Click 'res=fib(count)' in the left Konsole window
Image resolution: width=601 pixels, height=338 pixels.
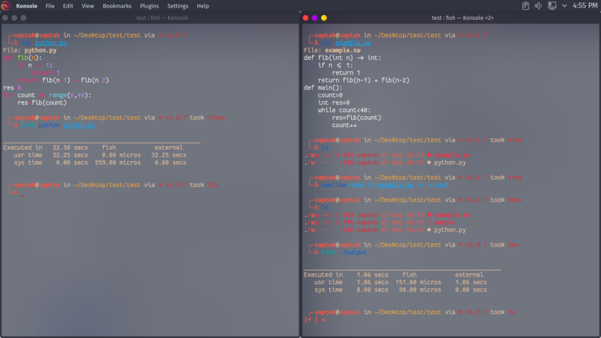point(42,102)
